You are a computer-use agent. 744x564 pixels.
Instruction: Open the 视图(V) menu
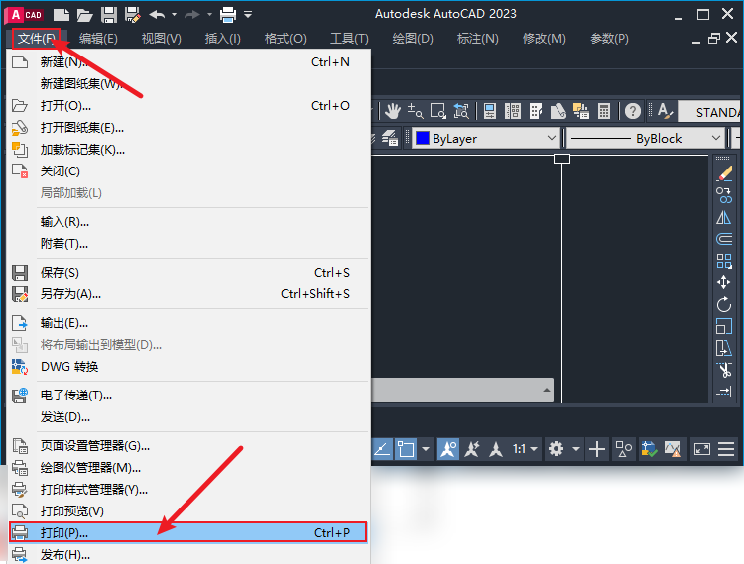point(162,39)
